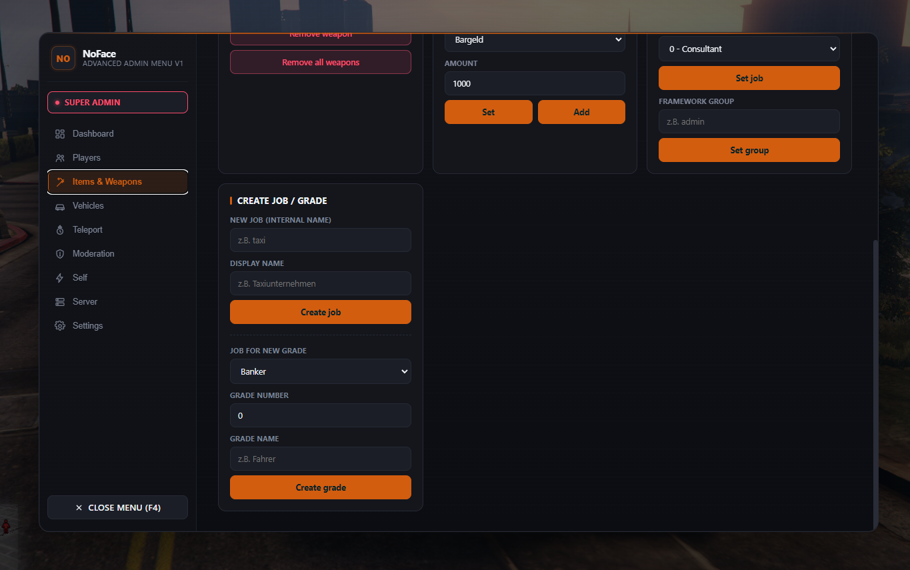Open the 0 - Consultant grade dropdown
910x570 pixels.
point(749,49)
